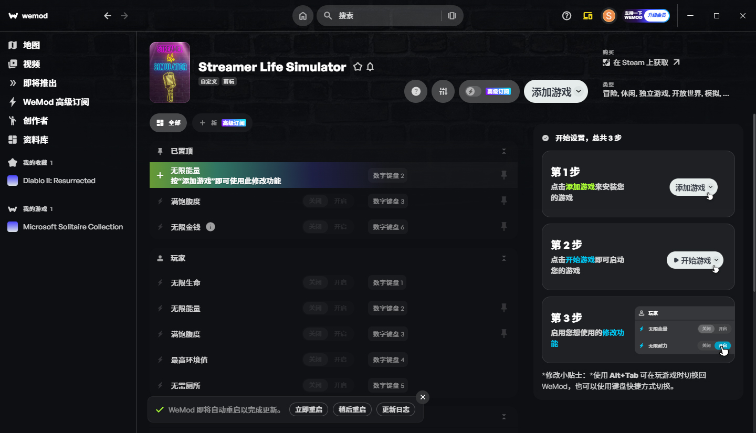Click the vertical scrollbar on right edge

(x=754, y=202)
